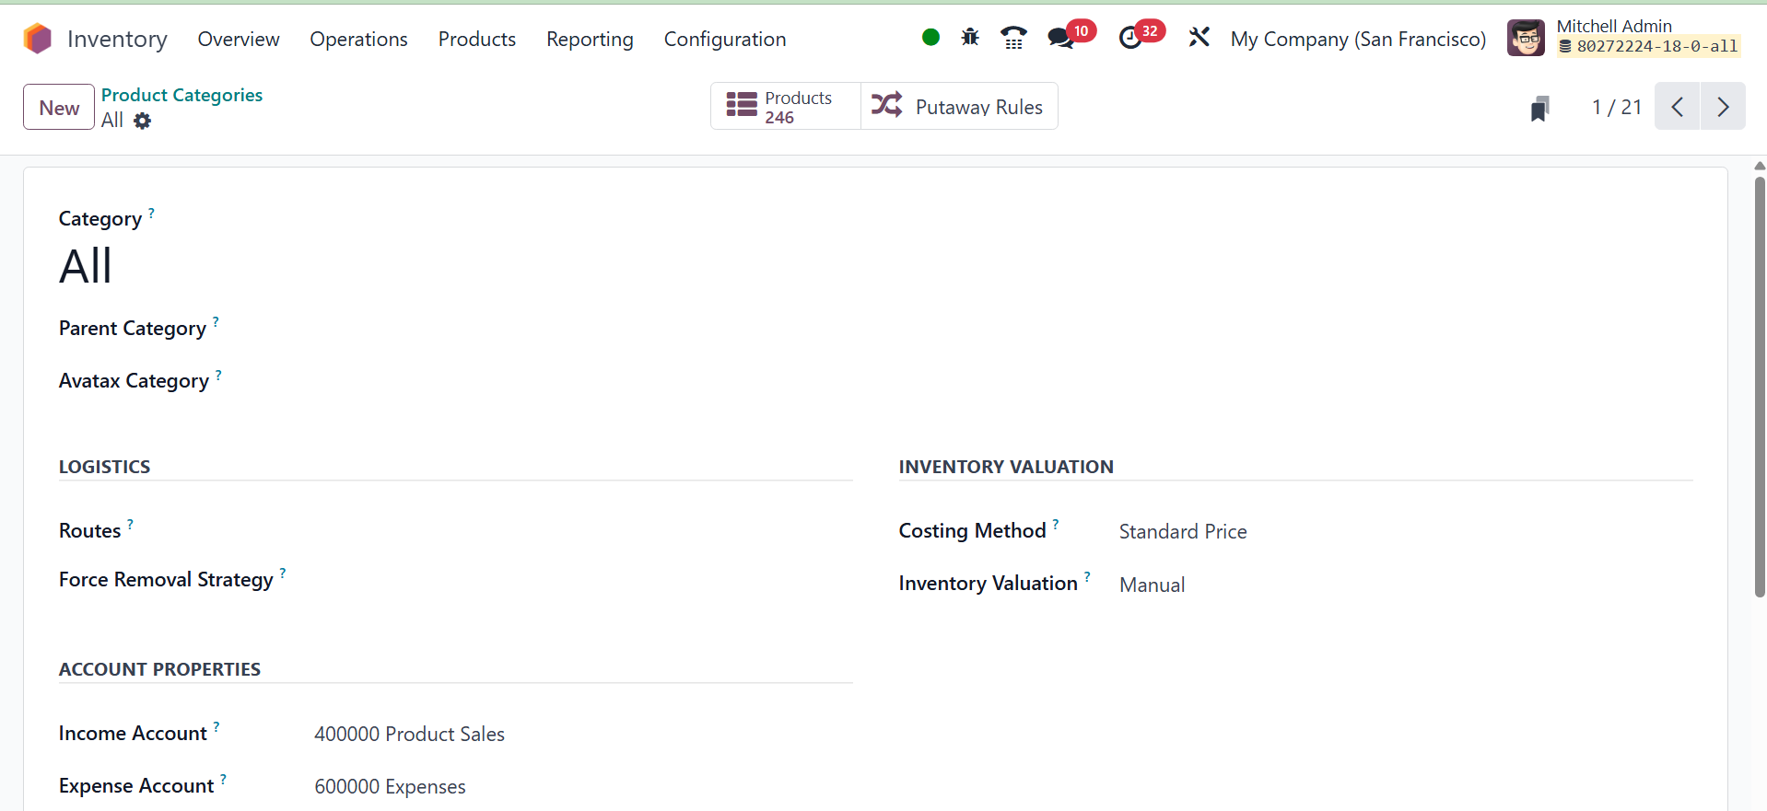Open the Configuration menu
Viewport: 1767px width, 811px height.
coord(724,40)
